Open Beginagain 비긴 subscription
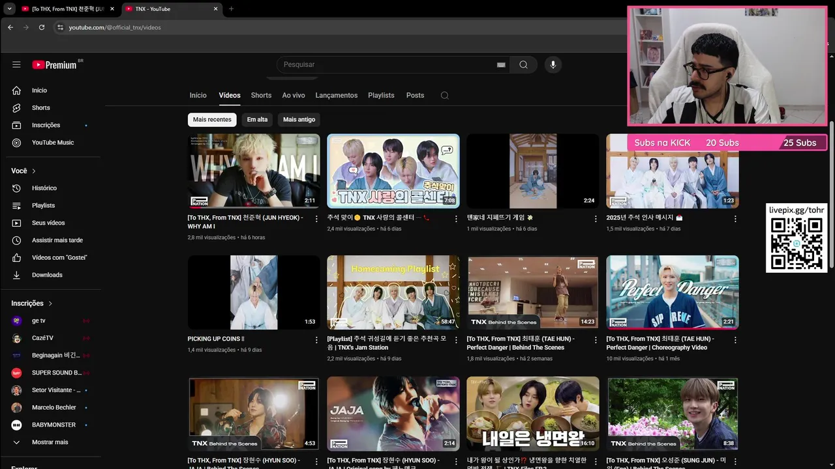Viewport: 835px width, 469px height. pos(54,356)
